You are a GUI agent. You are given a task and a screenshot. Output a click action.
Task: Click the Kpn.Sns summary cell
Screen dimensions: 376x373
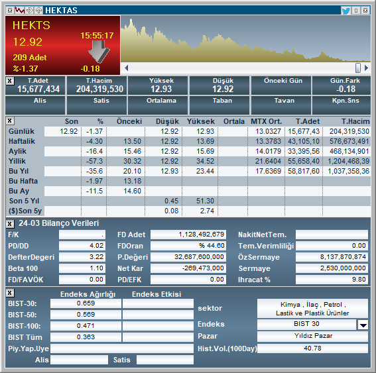342,105
